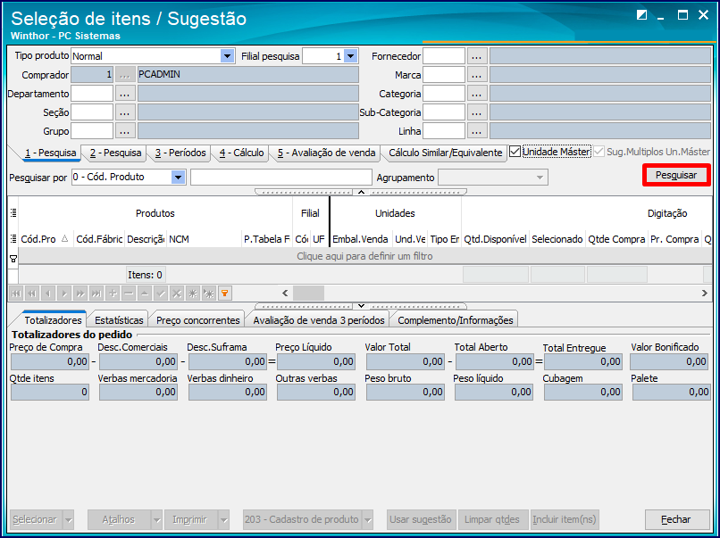Image resolution: width=720 pixels, height=538 pixels.
Task: Sort by Cód.Pro column header
Action: [46, 239]
